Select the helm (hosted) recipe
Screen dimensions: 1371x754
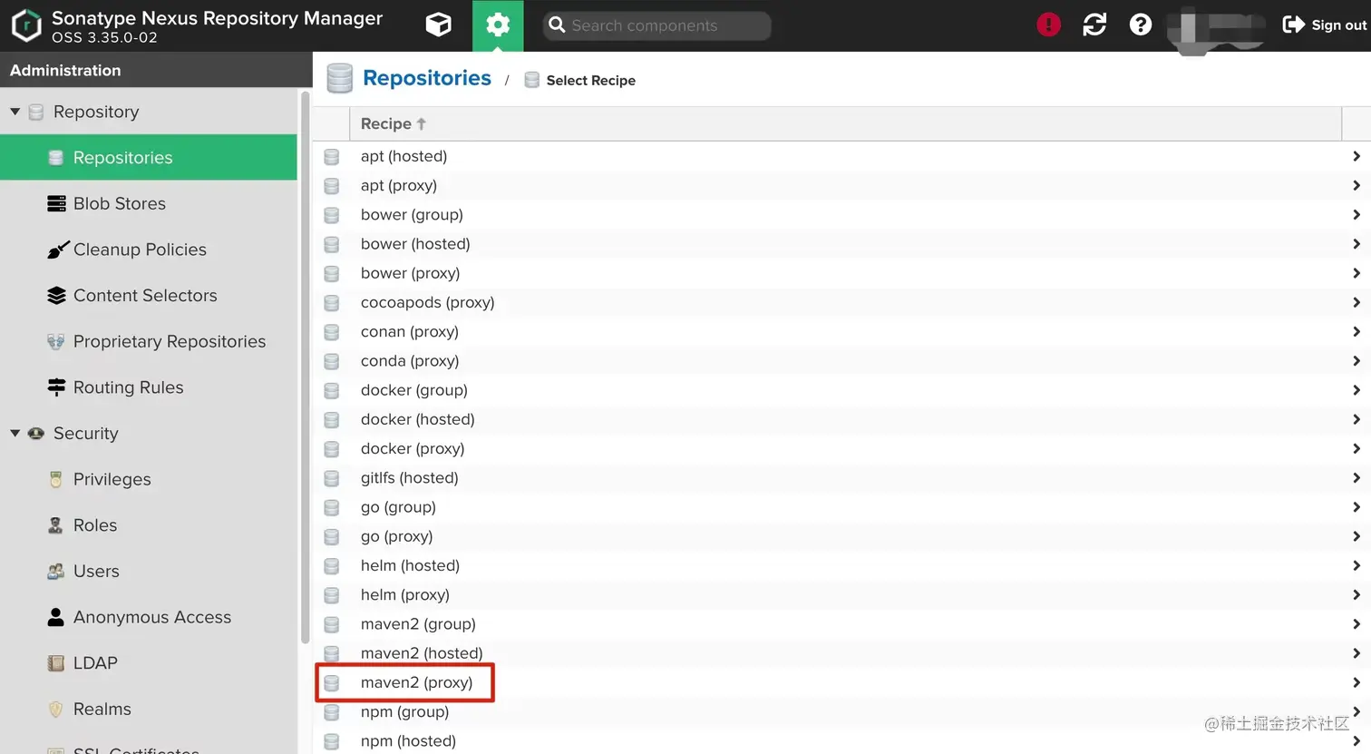841,565
